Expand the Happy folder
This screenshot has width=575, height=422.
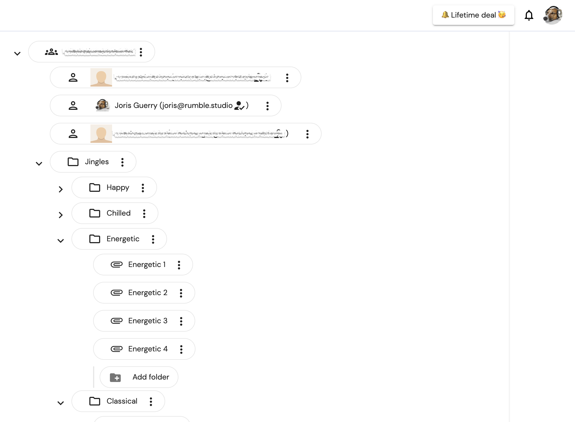(x=61, y=189)
